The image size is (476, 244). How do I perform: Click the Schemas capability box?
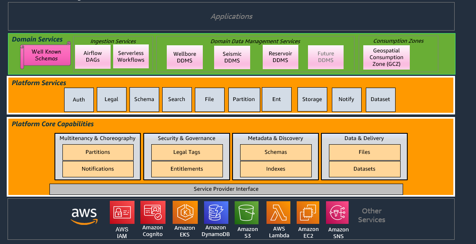pos(276,152)
